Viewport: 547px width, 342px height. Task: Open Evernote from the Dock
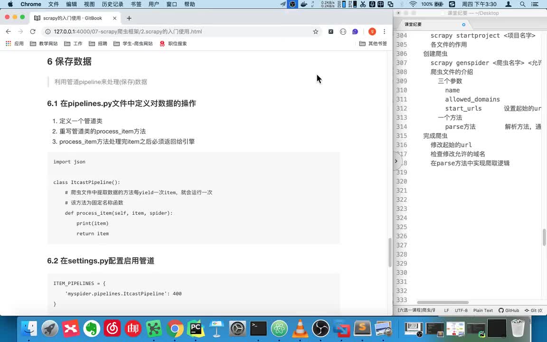92,328
